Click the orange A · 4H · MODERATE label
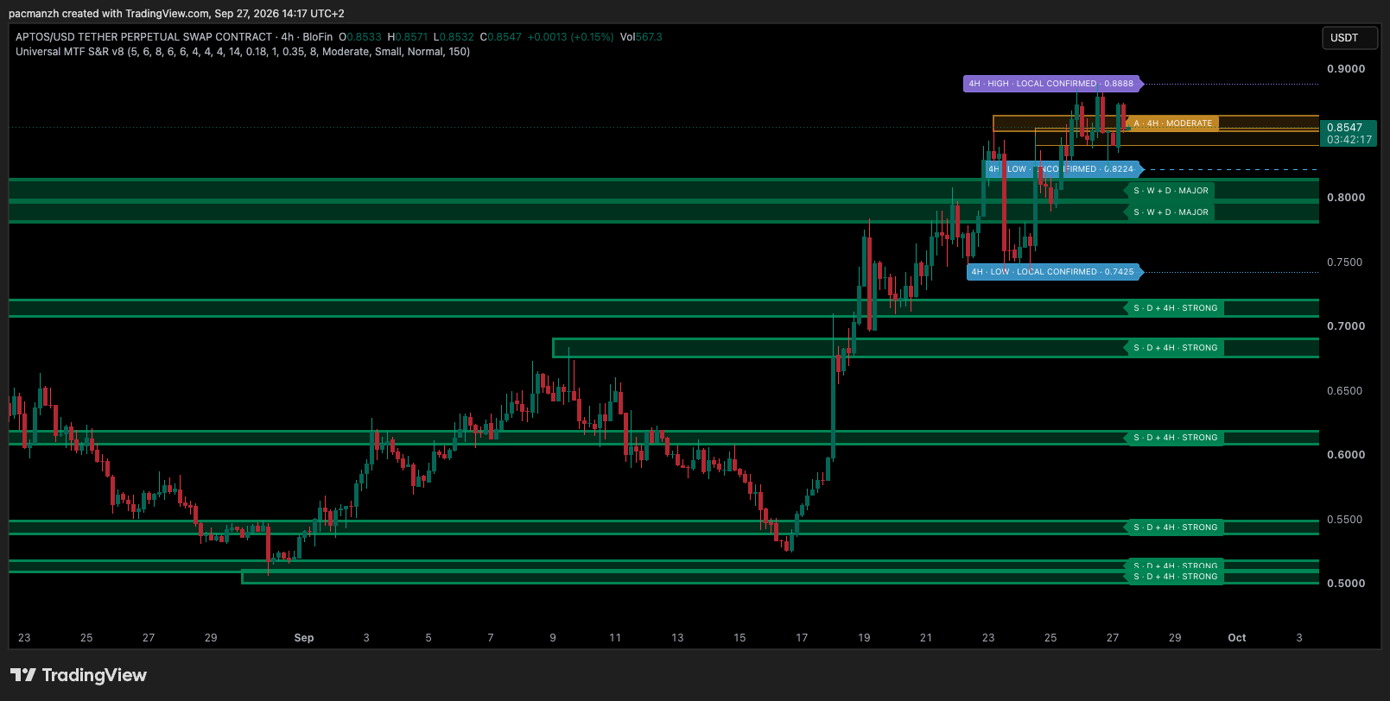Image resolution: width=1390 pixels, height=701 pixels. tap(1172, 123)
